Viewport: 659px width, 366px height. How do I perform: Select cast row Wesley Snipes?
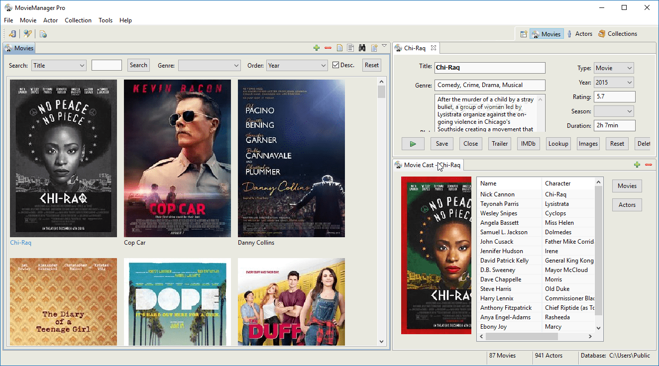pos(536,213)
